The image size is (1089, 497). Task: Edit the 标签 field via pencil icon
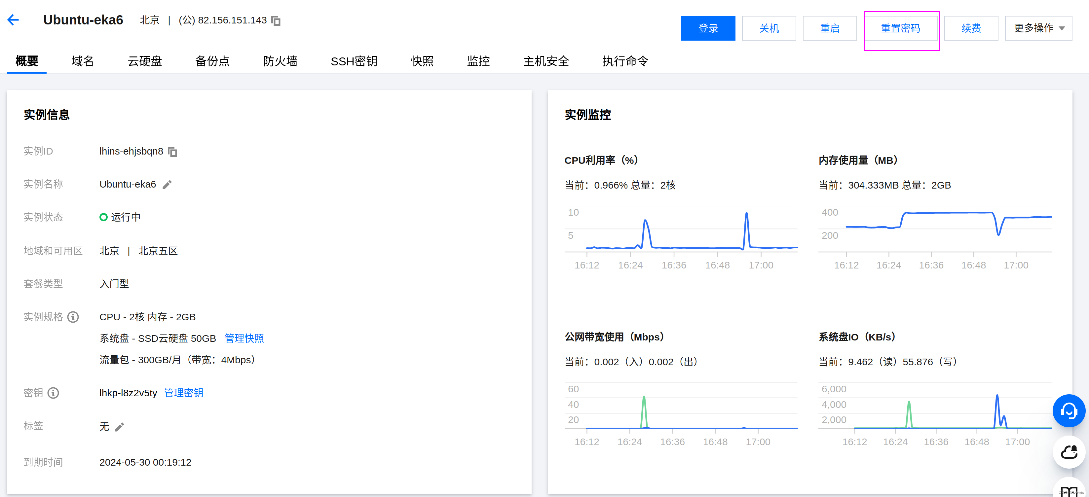click(x=120, y=427)
